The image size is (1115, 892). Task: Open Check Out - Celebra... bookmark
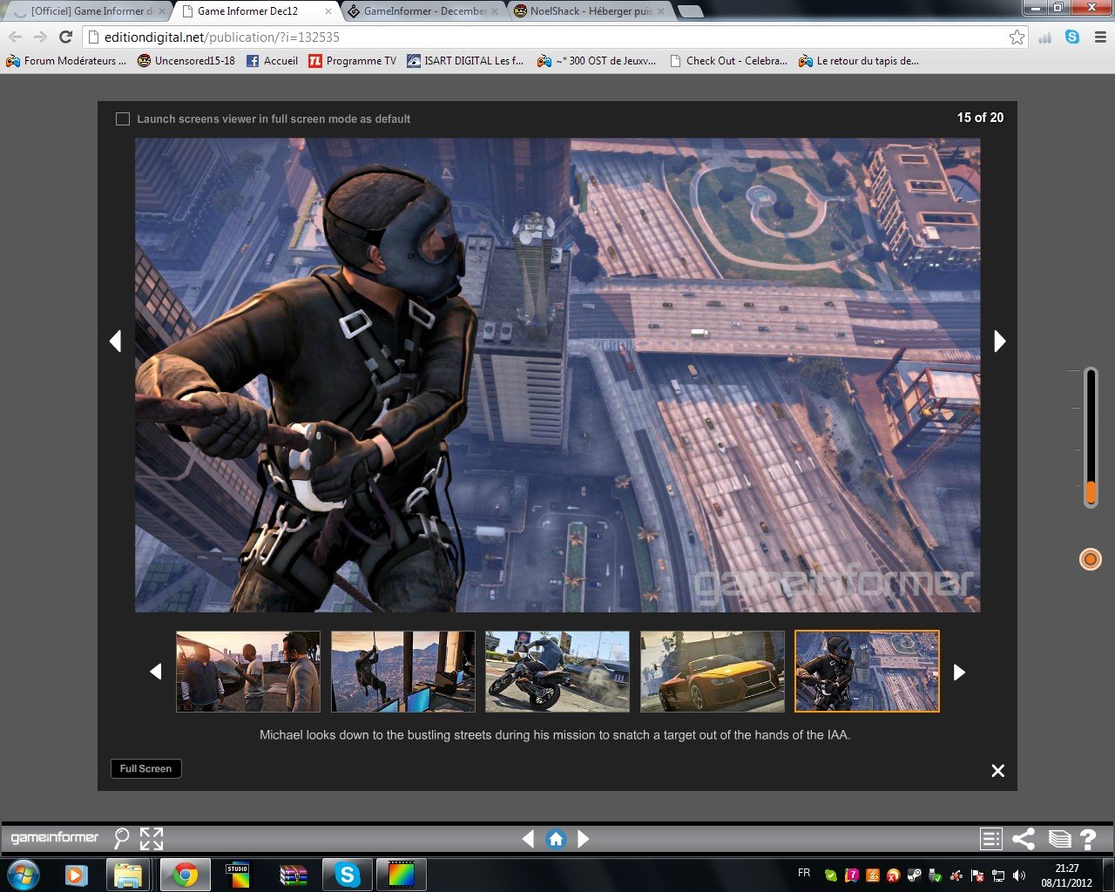point(728,61)
